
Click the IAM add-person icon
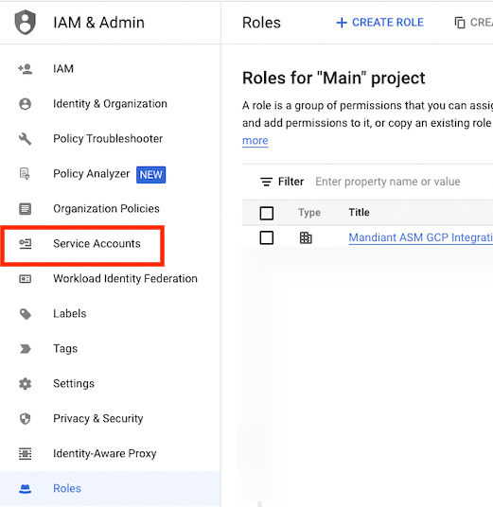click(x=25, y=69)
